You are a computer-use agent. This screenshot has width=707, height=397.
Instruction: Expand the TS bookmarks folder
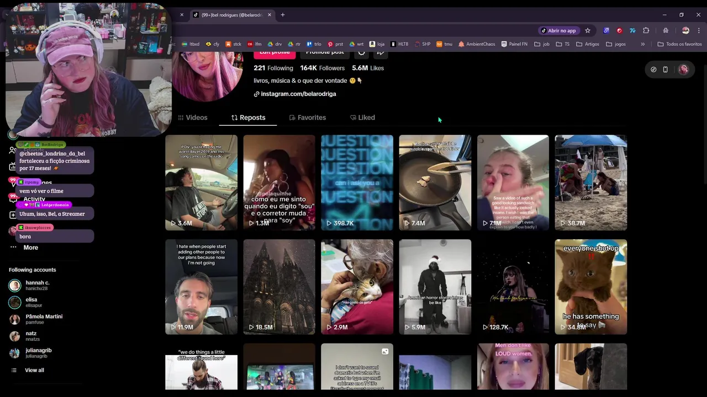pos(563,44)
